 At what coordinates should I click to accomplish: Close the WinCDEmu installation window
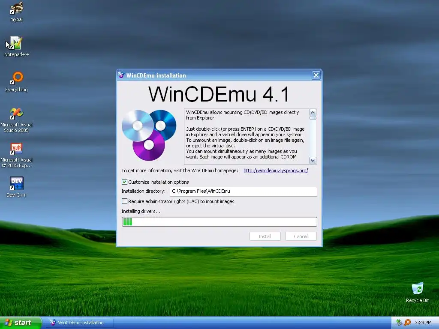coord(316,75)
